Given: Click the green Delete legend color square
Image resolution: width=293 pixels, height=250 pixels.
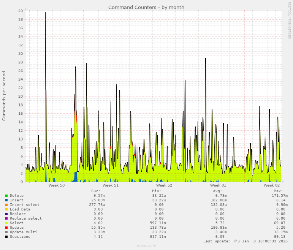Looking at the screenshot, I should [x=6, y=196].
